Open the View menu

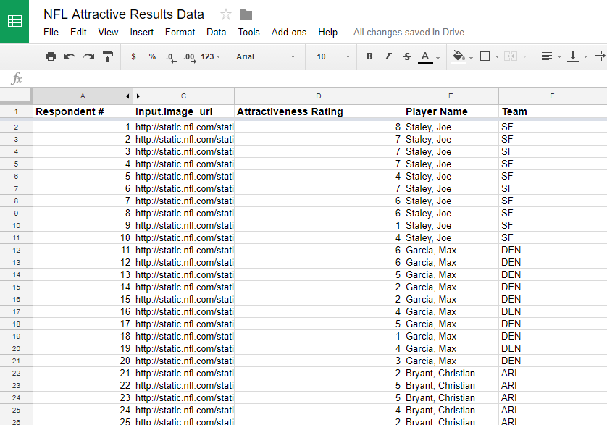tap(108, 32)
